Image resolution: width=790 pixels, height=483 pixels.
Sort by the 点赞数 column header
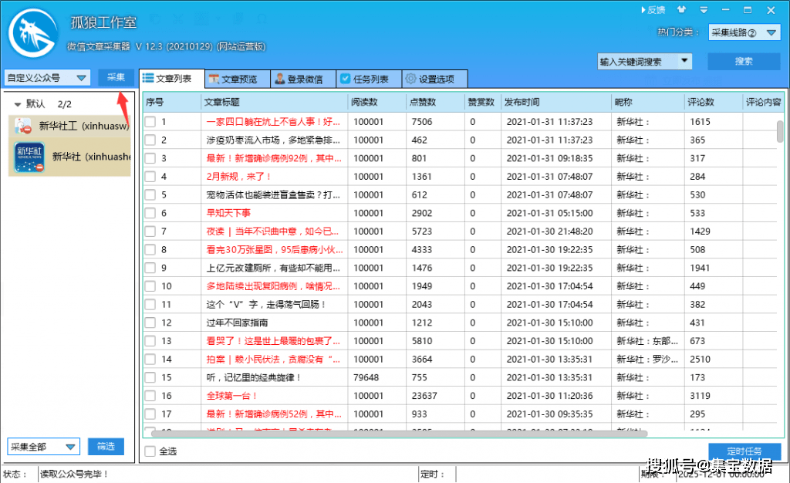[x=435, y=103]
